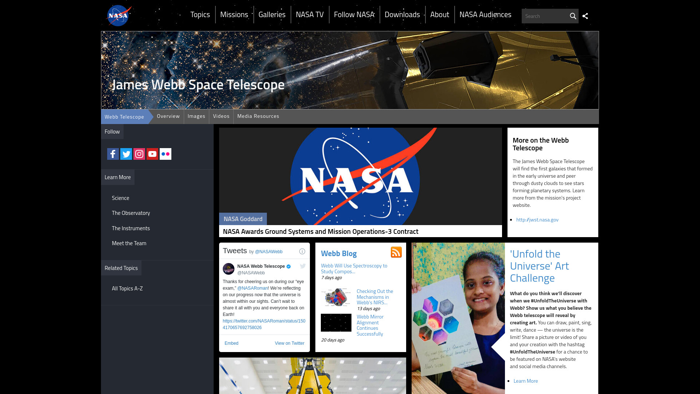Open NASA Awards Ground Systems contract headline
This screenshot has width=700, height=394.
pyautogui.click(x=321, y=232)
